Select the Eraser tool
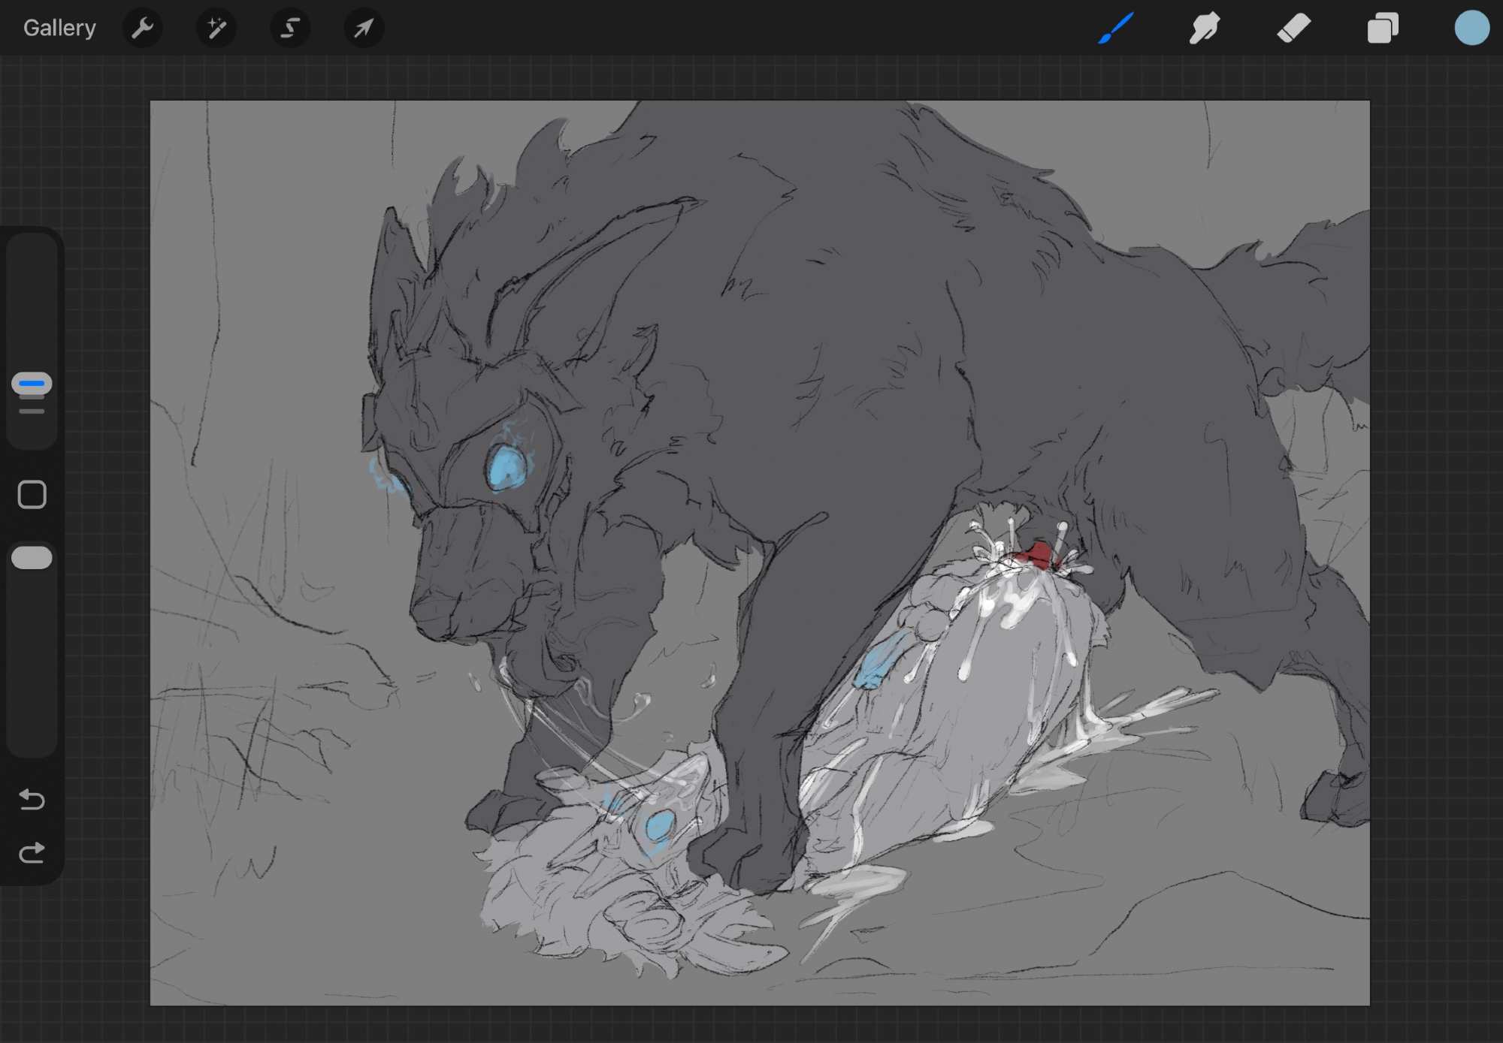Screen dimensions: 1503x1043 [1293, 29]
